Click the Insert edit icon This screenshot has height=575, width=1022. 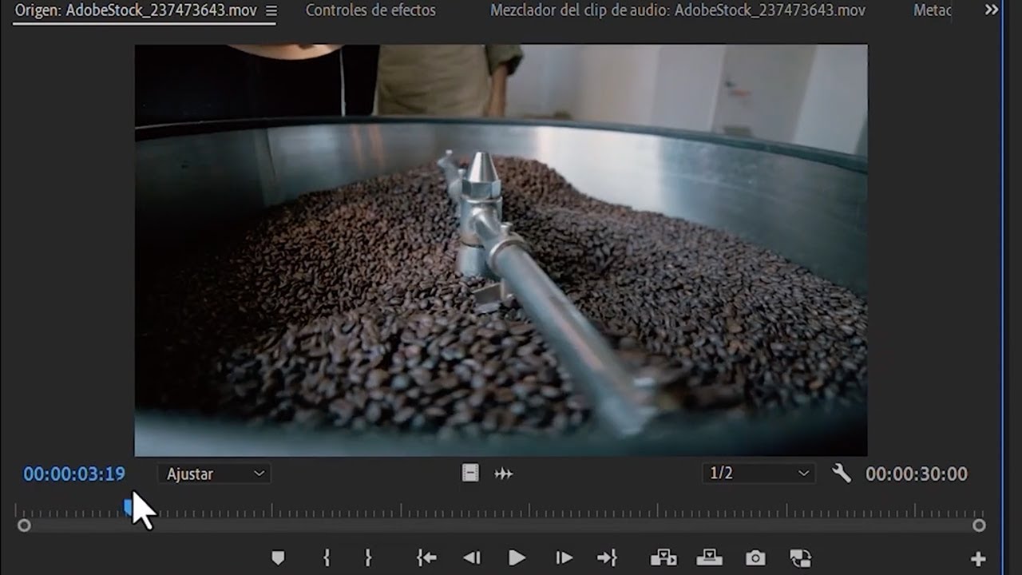coord(663,558)
